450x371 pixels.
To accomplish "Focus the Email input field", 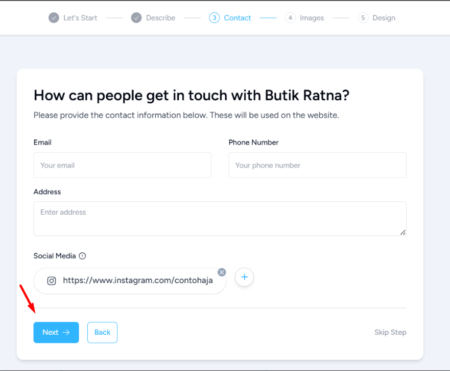I will coord(122,165).
